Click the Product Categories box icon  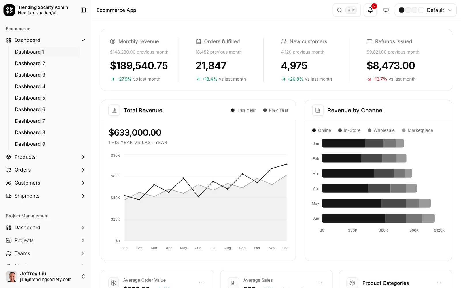[352, 283]
